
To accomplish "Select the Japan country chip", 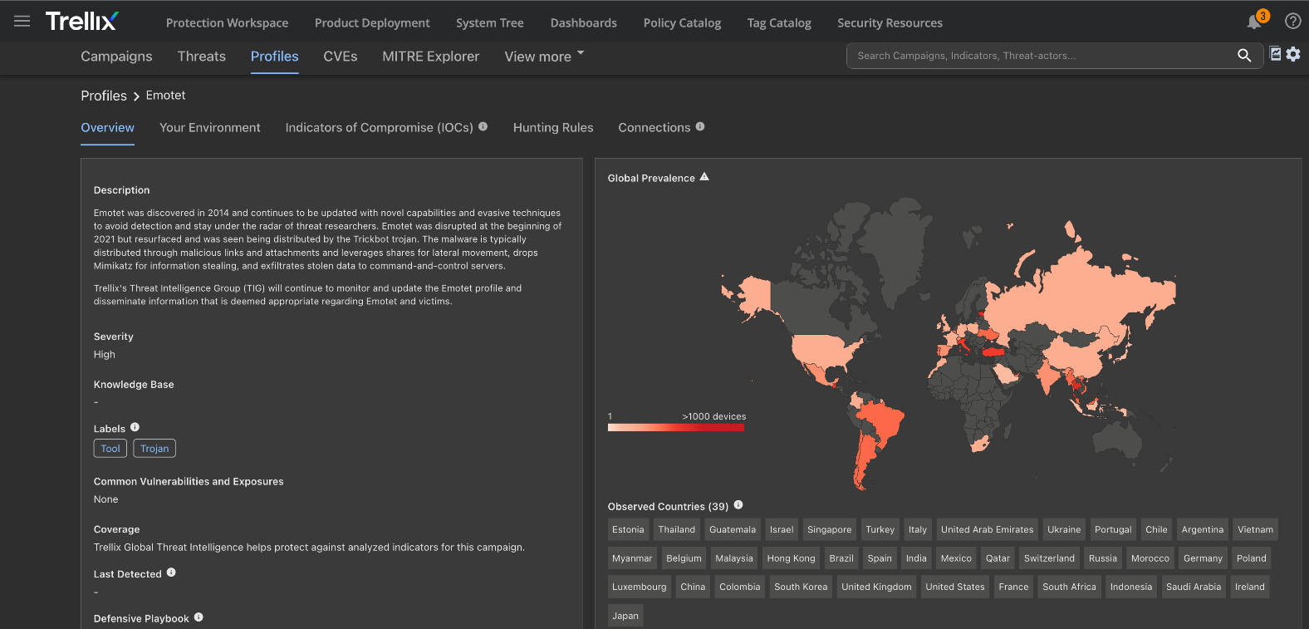I will tap(625, 616).
